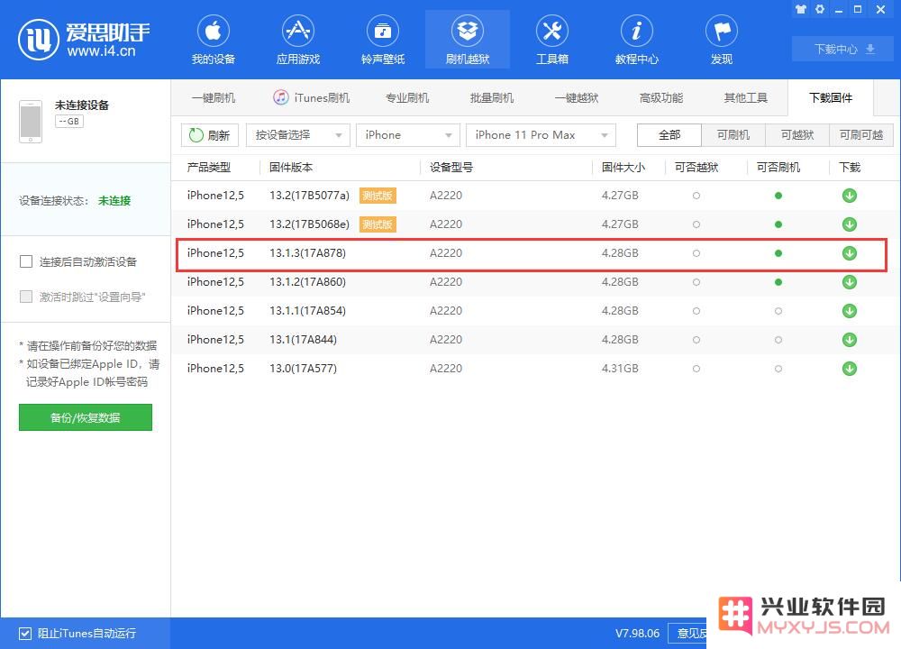Click the 备份/恢复数据 button

click(x=86, y=417)
